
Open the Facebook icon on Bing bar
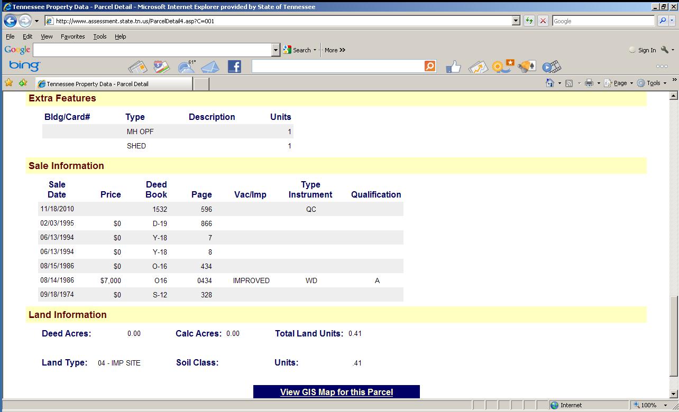coord(234,67)
